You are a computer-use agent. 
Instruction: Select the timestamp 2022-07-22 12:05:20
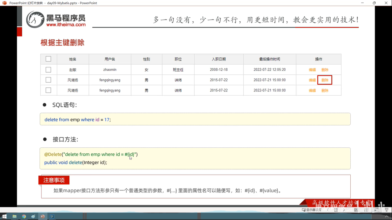[x=270, y=70]
